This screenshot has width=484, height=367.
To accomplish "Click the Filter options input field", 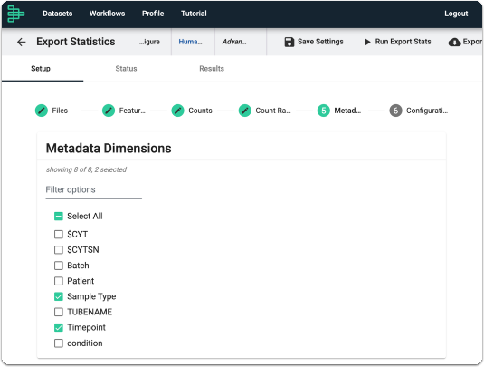I will tap(93, 189).
